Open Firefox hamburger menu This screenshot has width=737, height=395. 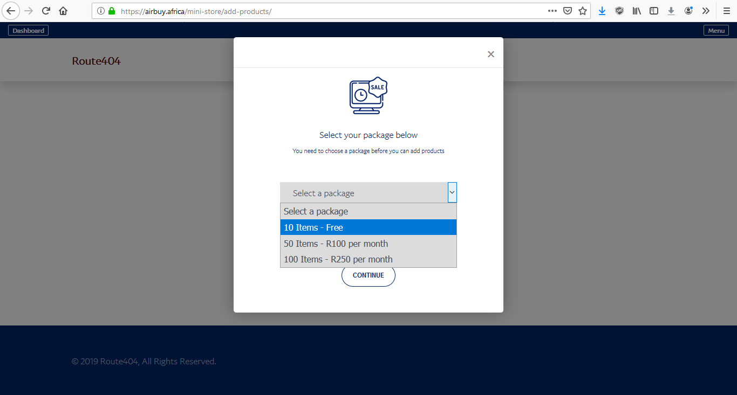coord(727,11)
